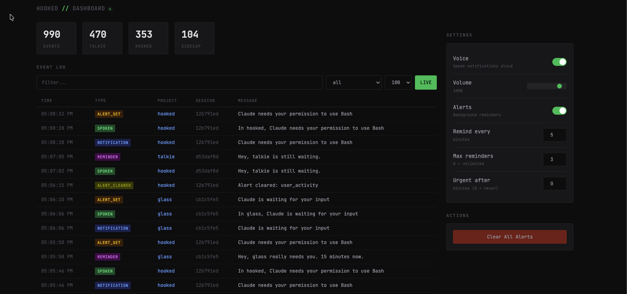
Task: Open the 'all' event type dropdown
Action: tap(354, 83)
